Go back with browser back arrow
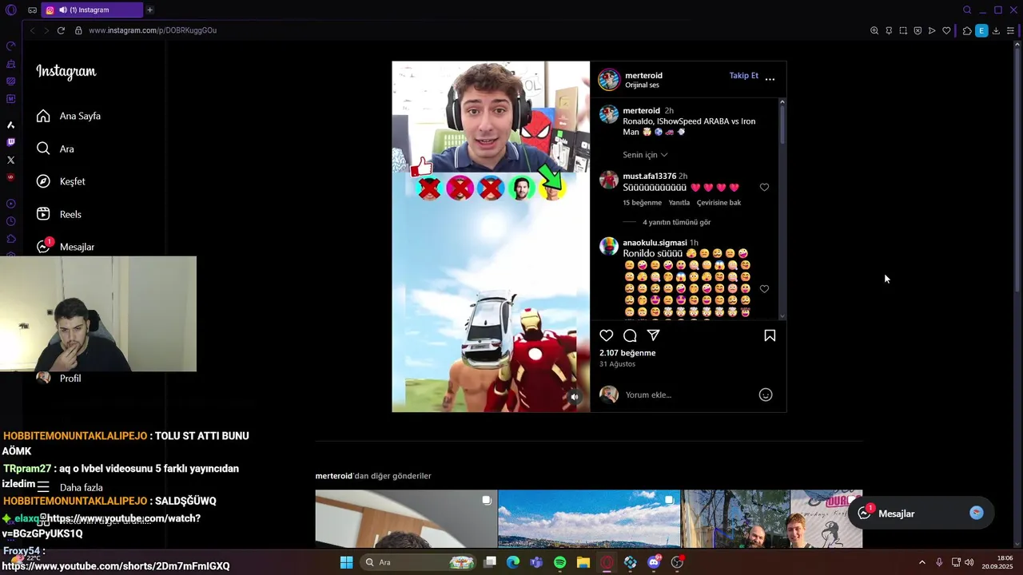1023x575 pixels. pyautogui.click(x=32, y=30)
